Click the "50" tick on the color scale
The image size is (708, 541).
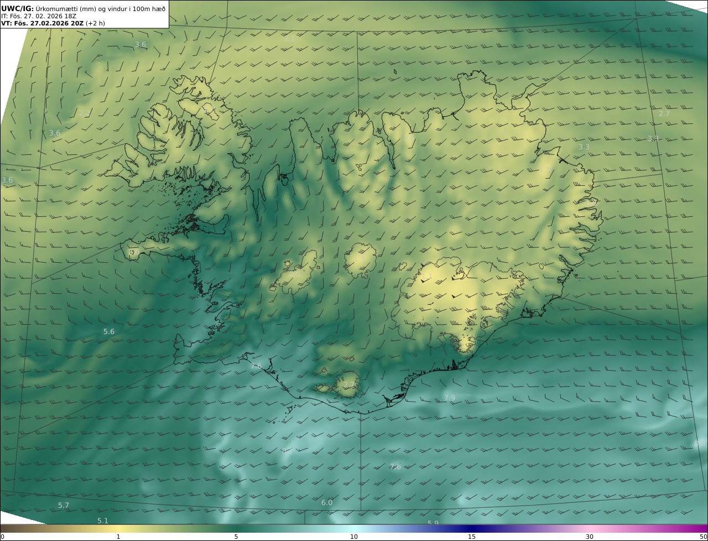pyautogui.click(x=704, y=537)
